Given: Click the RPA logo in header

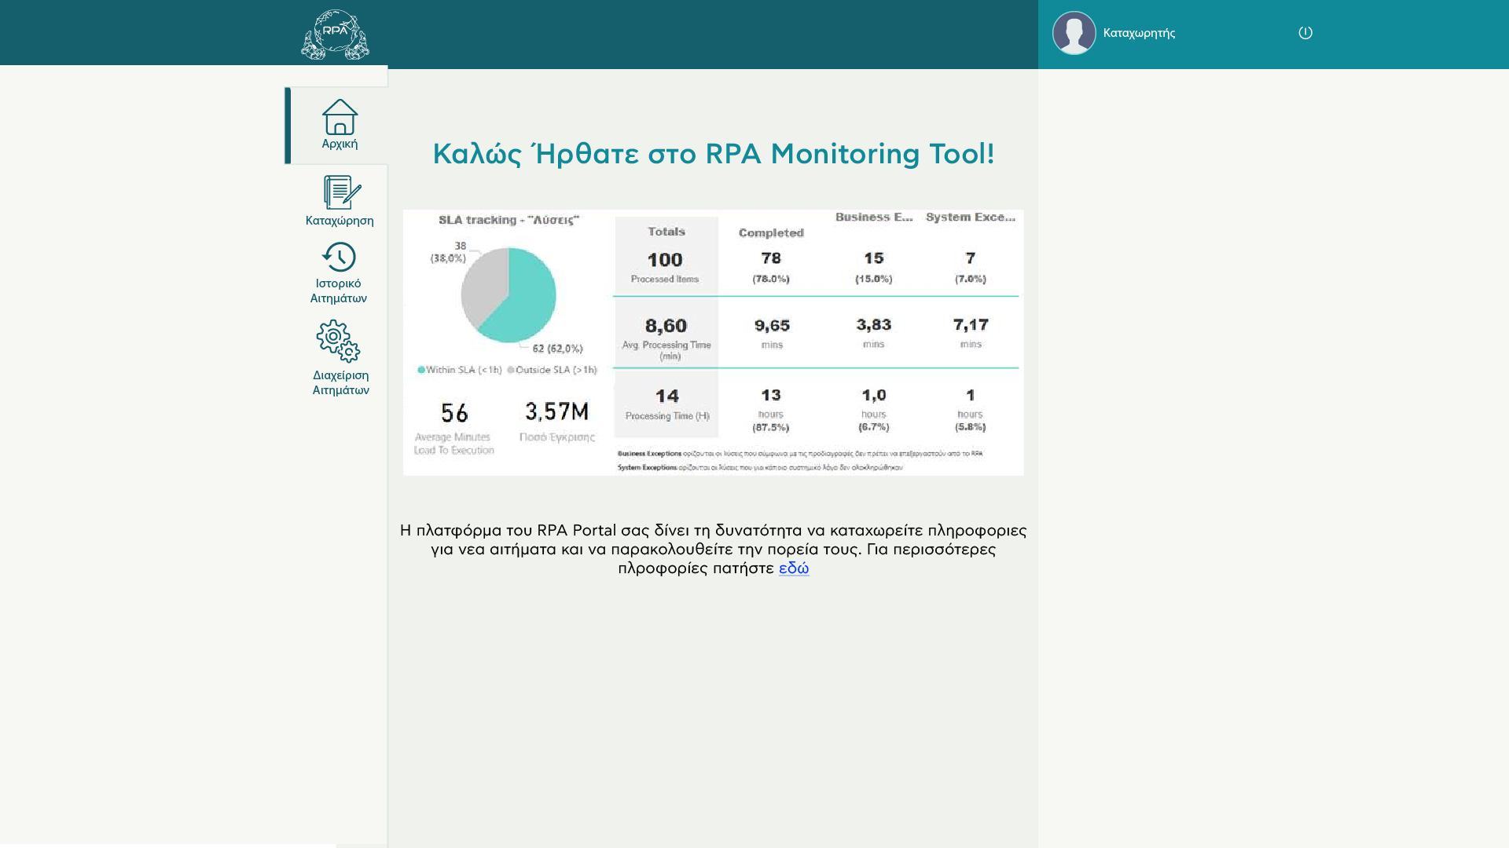Looking at the screenshot, I should coord(335,35).
